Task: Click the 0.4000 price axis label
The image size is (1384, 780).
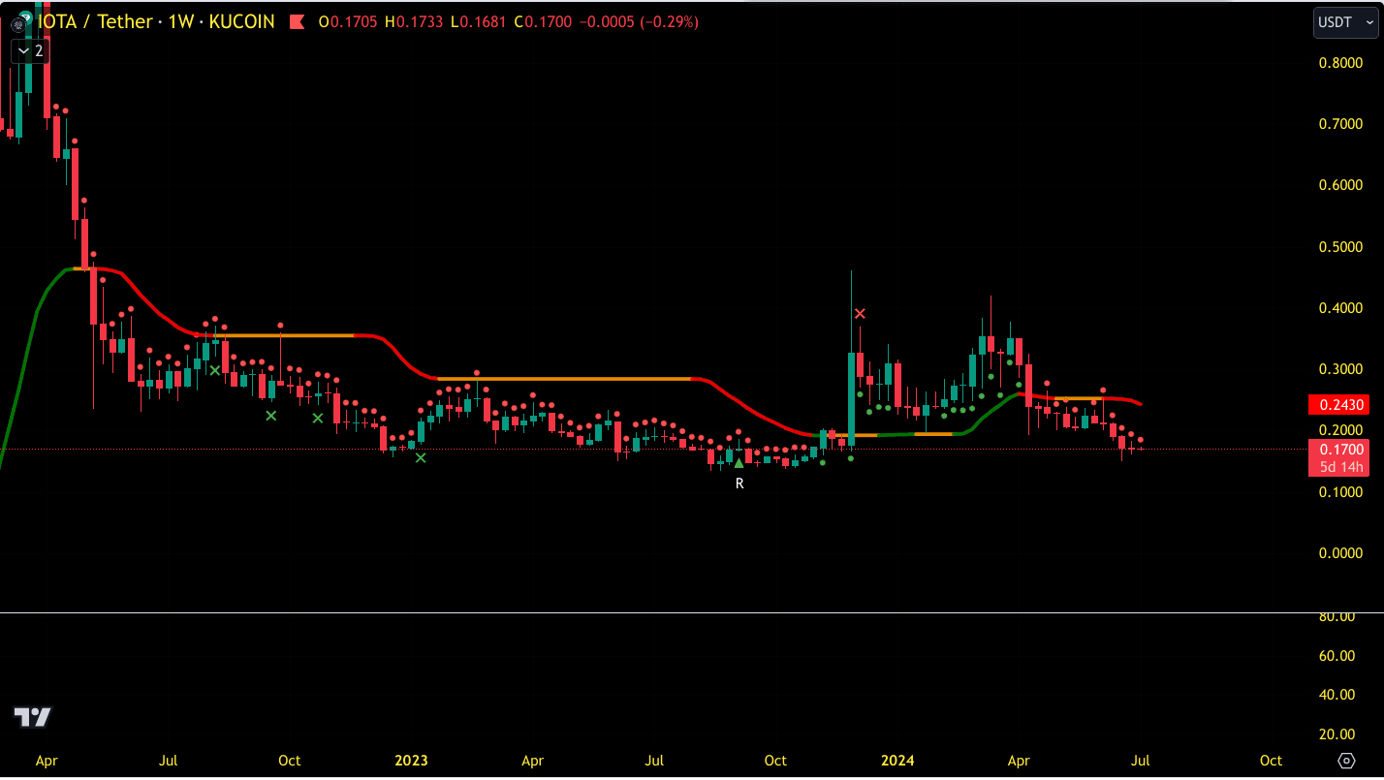Action: point(1341,308)
